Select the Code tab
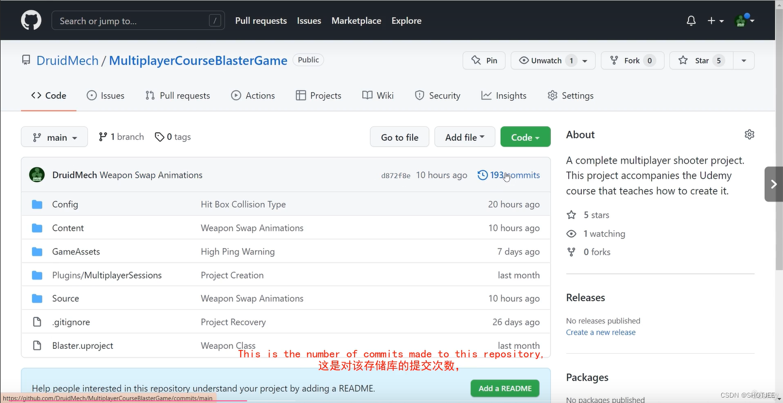 (49, 95)
